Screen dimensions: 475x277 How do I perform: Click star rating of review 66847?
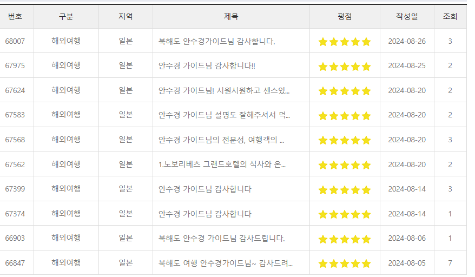tap(345, 263)
